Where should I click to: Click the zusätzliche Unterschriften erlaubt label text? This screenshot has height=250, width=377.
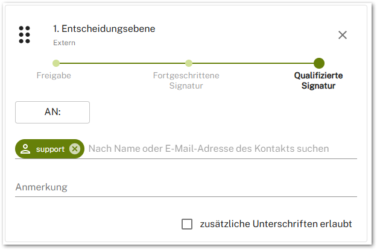276,224
